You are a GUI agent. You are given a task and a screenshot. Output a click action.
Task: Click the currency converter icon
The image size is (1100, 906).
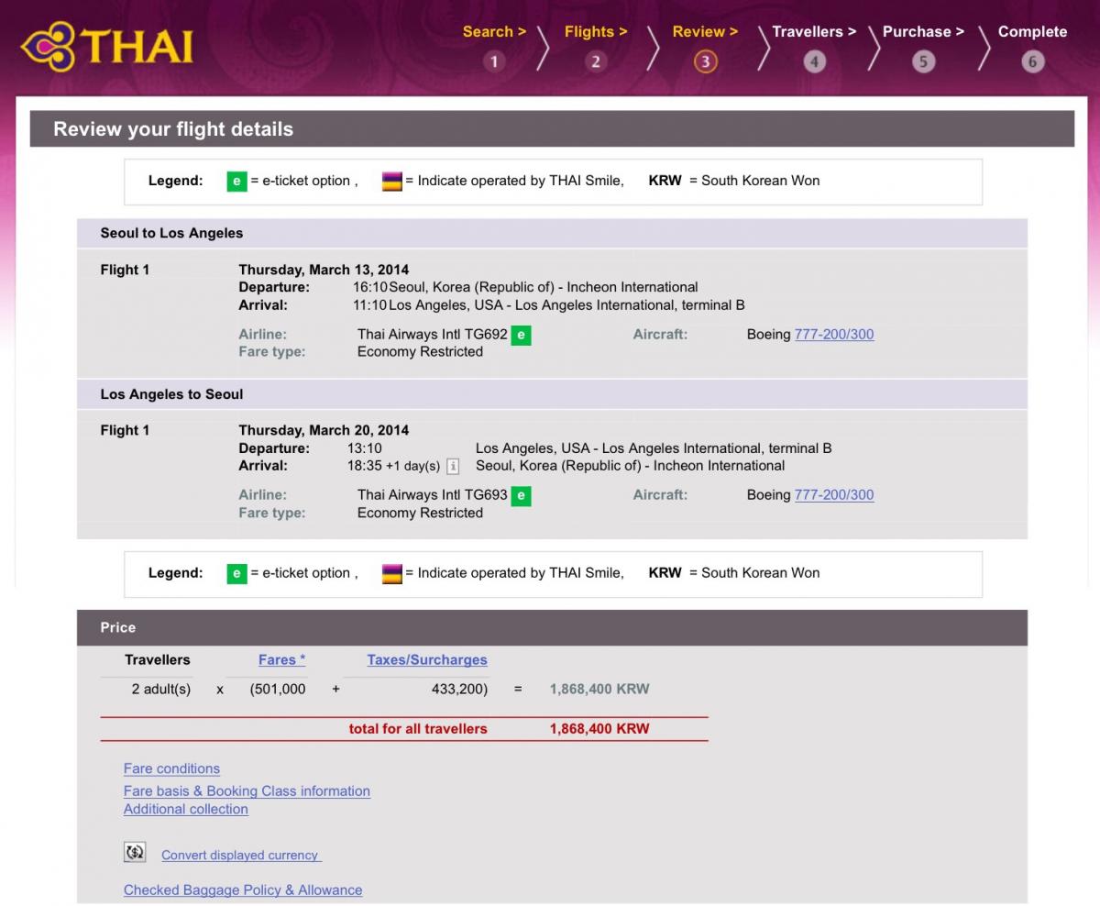pyautogui.click(x=135, y=853)
